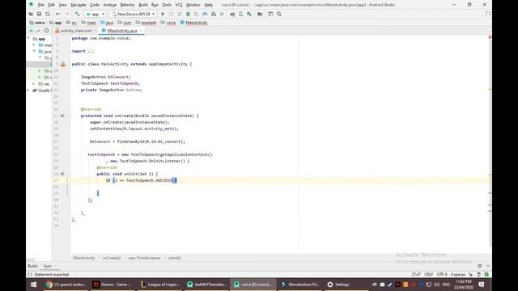Viewport: 518px width, 291px height.
Task: Click the Make Project hammer icon
Action: [77, 14]
